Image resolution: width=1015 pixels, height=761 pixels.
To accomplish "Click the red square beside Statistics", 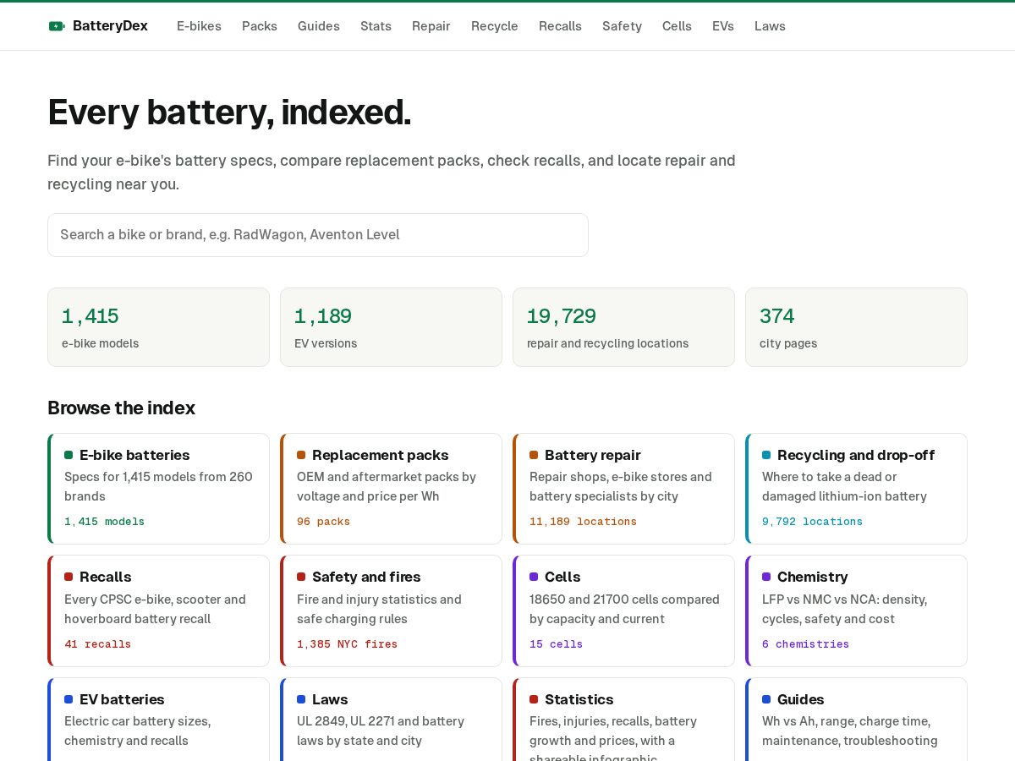I will (534, 699).
